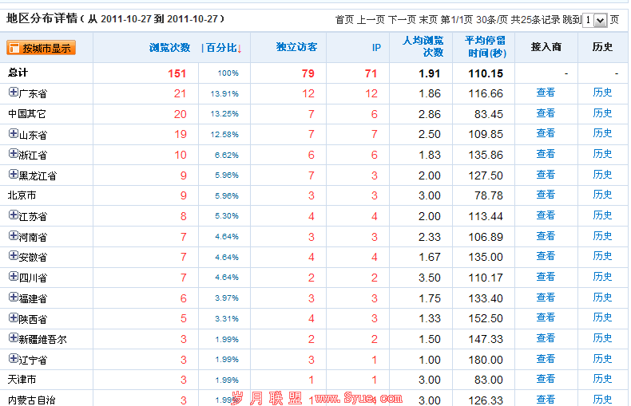
Task: Expand the 山东省 row plus icon
Action: 13,133
